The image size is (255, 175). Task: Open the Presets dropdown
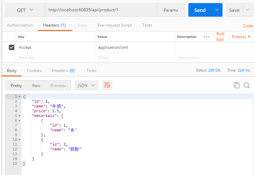[x=241, y=37]
